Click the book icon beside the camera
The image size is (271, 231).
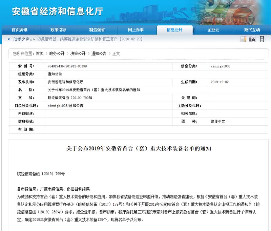[x=243, y=39]
